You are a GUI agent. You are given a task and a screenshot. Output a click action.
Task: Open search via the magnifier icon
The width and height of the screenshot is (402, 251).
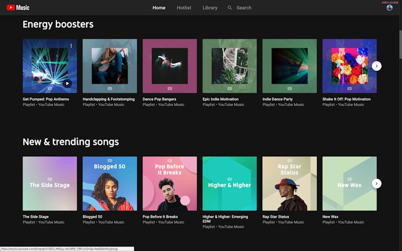(230, 7)
